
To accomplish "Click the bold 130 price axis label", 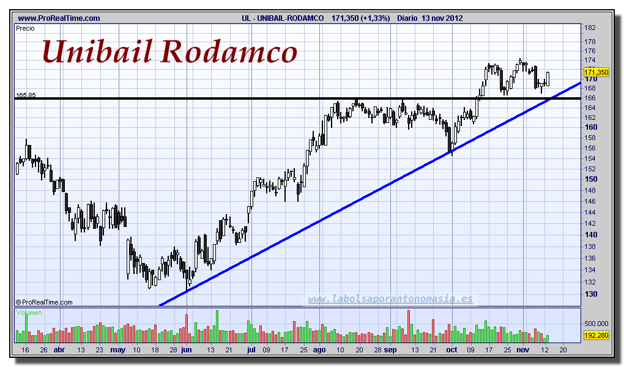I will point(591,294).
